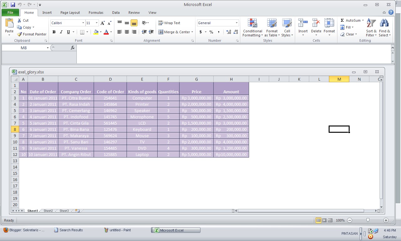Toggle Underline formatting
This screenshot has height=241, width=401.
[x=68, y=32]
